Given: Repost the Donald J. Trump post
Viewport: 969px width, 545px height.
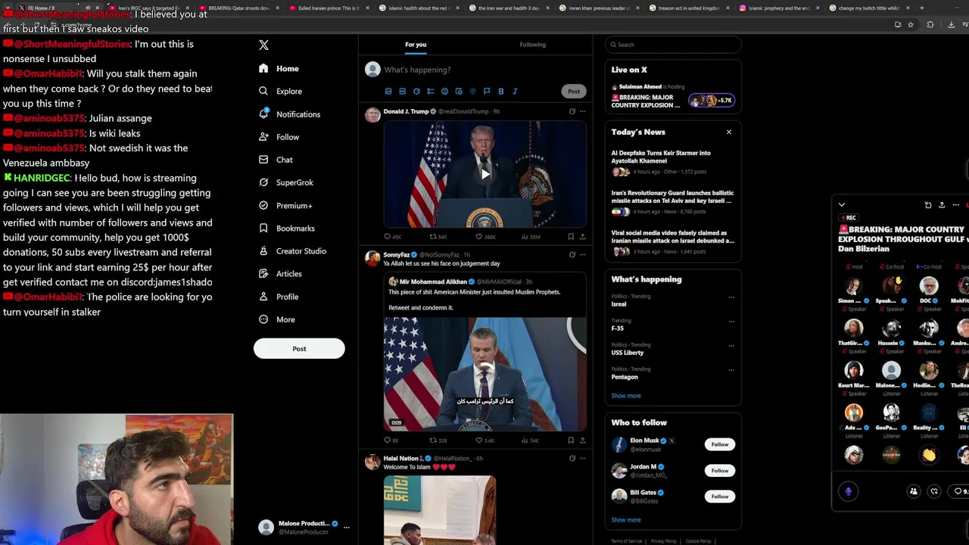Looking at the screenshot, I should tap(438, 237).
